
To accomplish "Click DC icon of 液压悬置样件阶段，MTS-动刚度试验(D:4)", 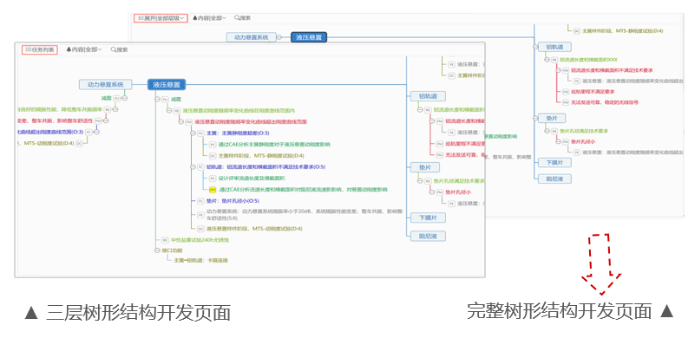I will [200, 229].
